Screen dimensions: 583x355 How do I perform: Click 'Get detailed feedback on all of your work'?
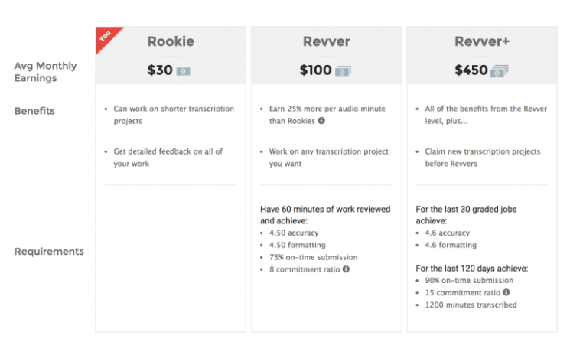pyautogui.click(x=168, y=158)
